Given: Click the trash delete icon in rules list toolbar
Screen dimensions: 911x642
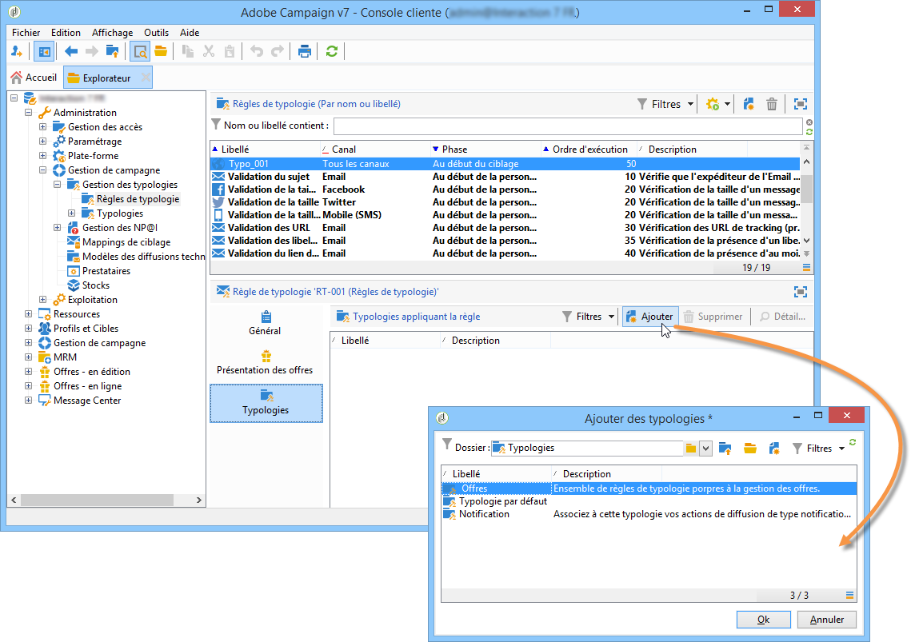Looking at the screenshot, I should point(772,105).
